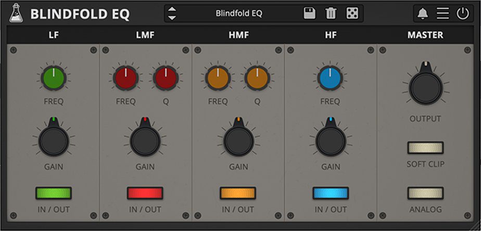Toggle the green LF IN / OUT switch
The width and height of the screenshot is (481, 231).
tap(53, 194)
